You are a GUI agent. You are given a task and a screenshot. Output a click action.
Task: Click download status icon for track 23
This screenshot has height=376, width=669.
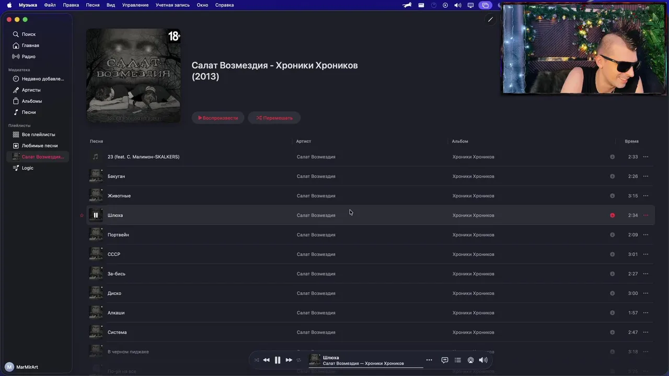(x=613, y=157)
